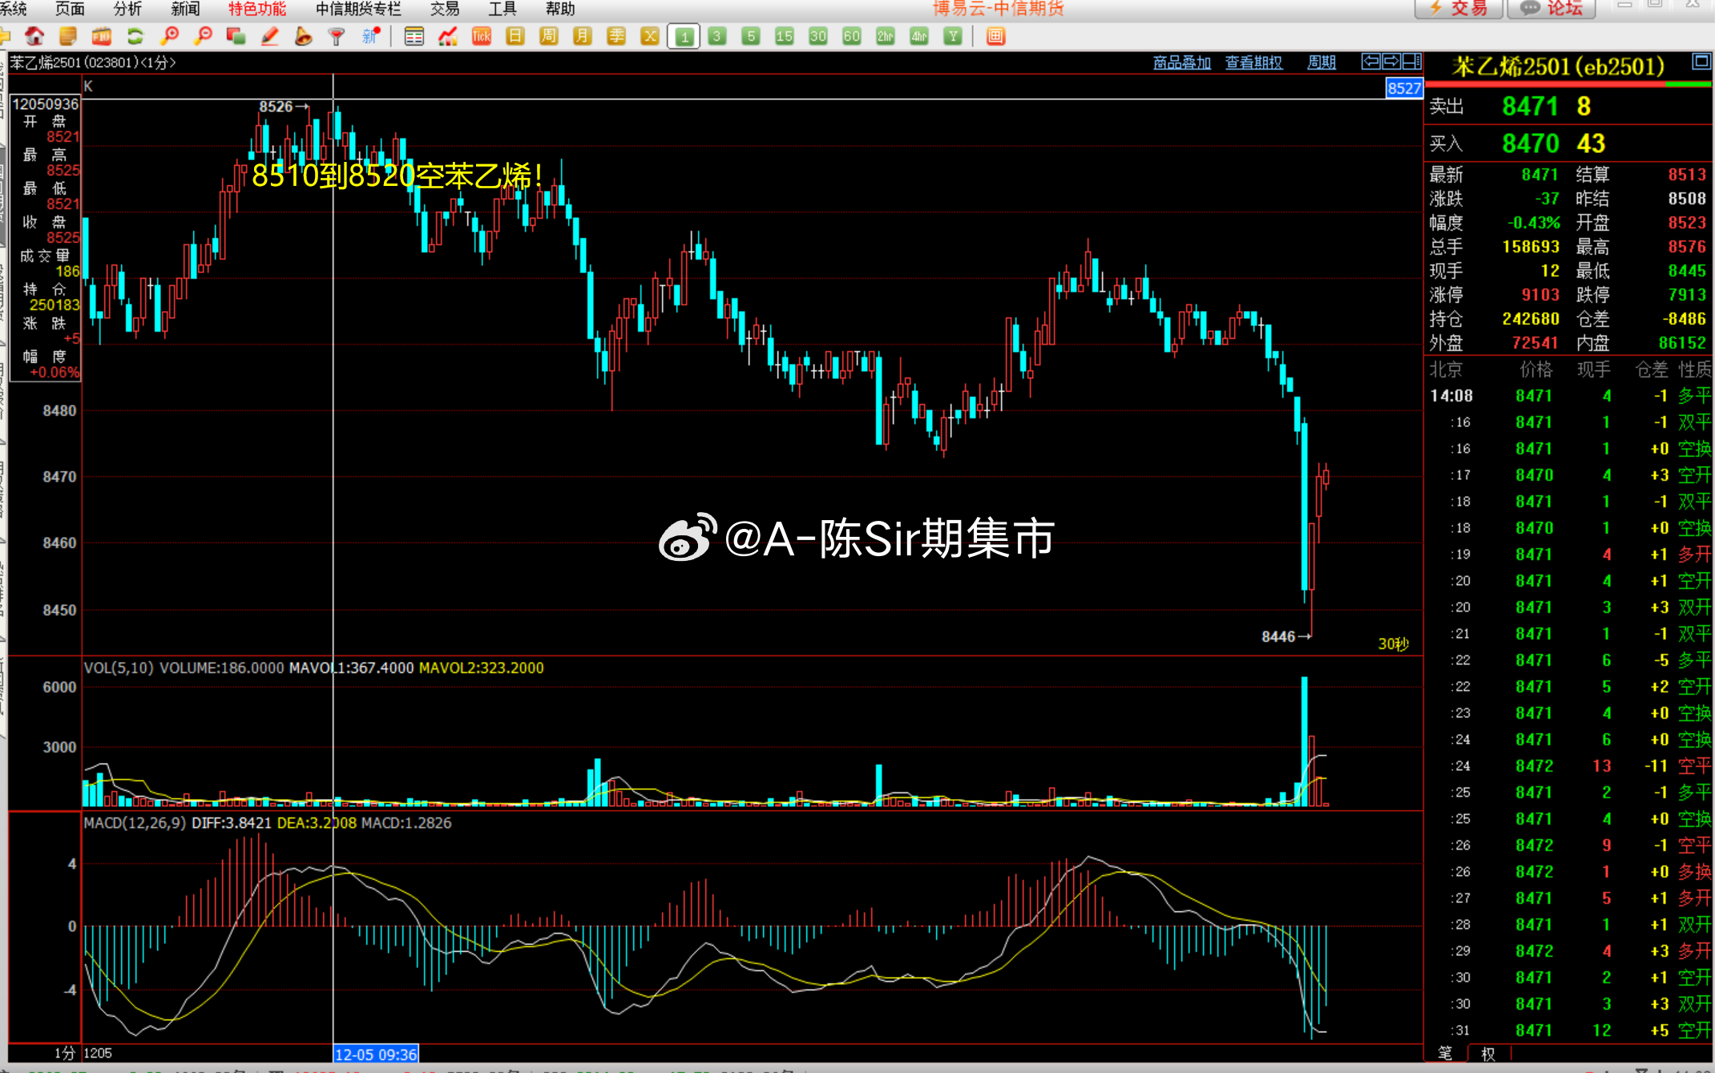Click the green refresh arrows icon
This screenshot has width=1715, height=1073.
click(x=135, y=36)
